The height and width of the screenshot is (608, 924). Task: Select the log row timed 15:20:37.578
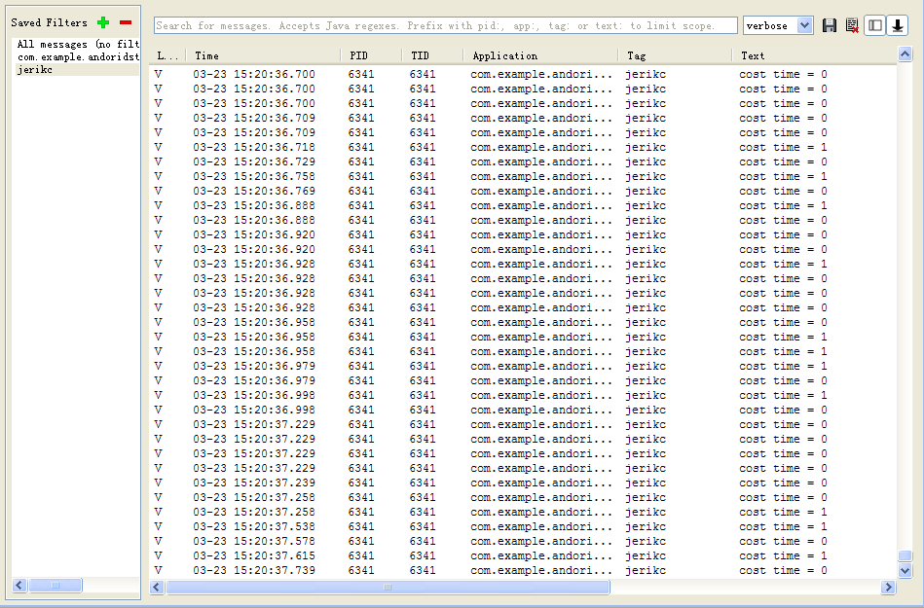523,541
